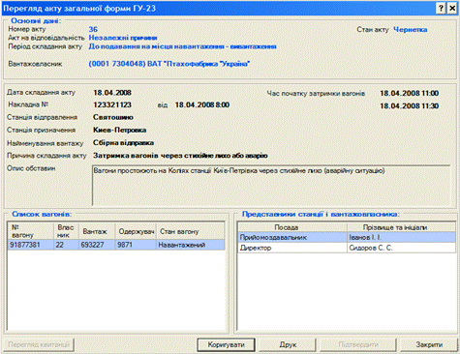Screen dimensions: 460x354
Task: Click the Закрити button
Action: pyautogui.click(x=429, y=344)
